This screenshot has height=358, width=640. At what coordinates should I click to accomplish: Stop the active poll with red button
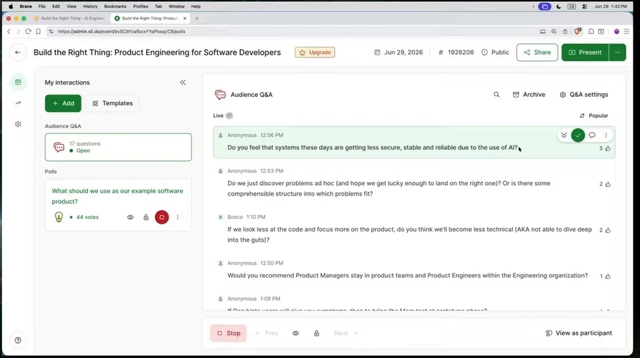click(x=161, y=217)
